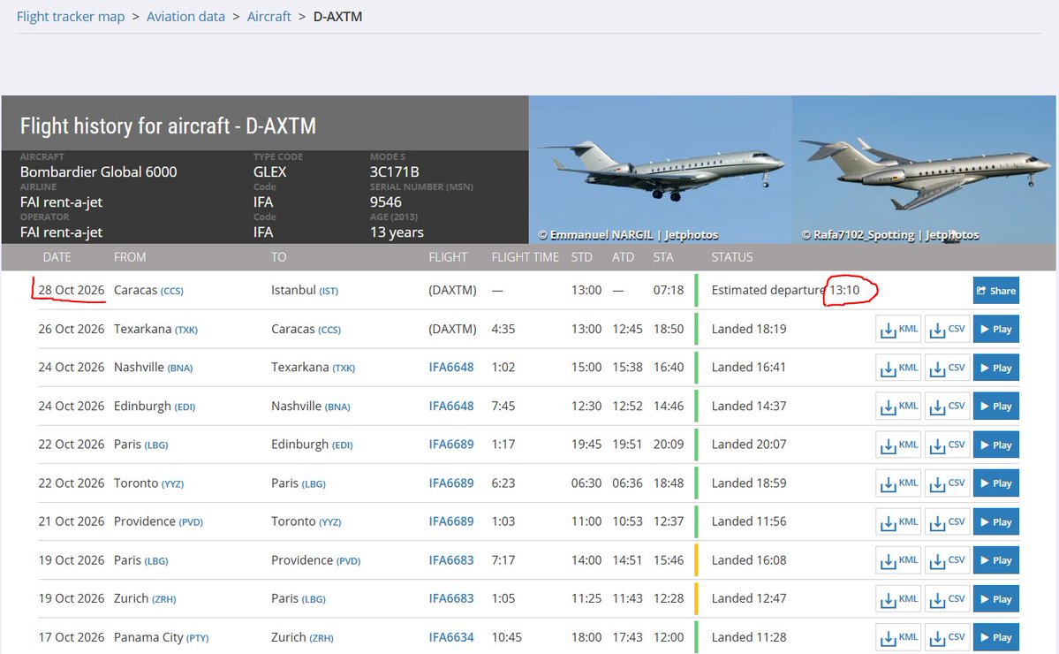
Task: Download CSV for Edinburgh to Nashville flight
Action: [948, 406]
